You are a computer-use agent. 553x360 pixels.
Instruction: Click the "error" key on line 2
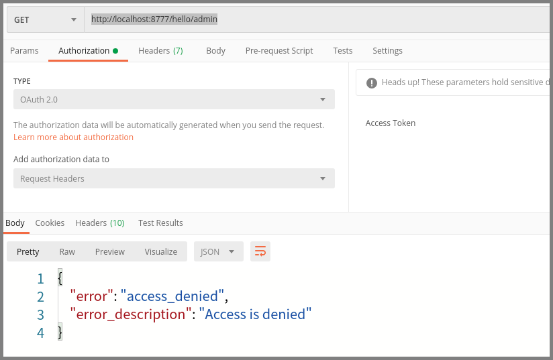coord(92,296)
